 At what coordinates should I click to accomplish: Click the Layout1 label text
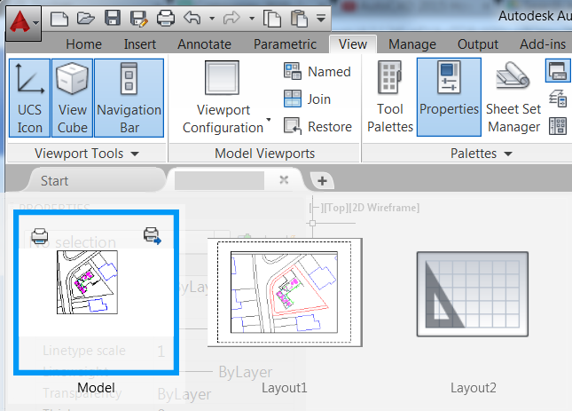click(x=285, y=388)
